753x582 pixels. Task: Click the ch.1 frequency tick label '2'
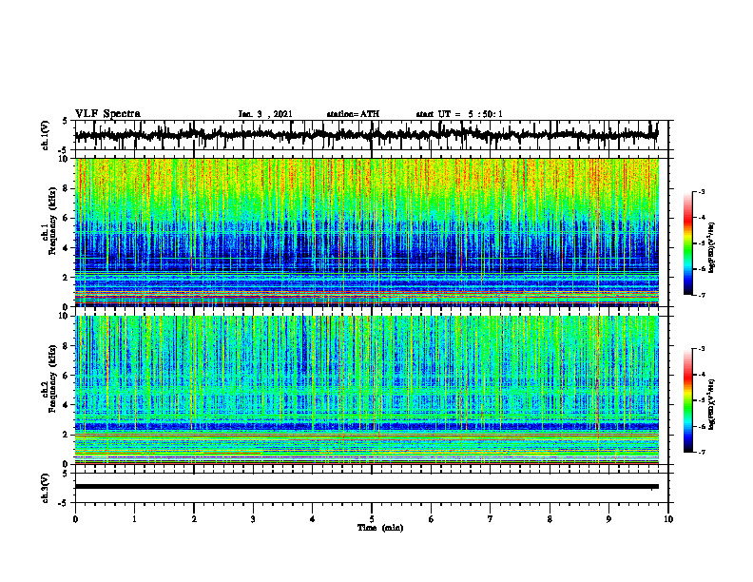point(66,277)
